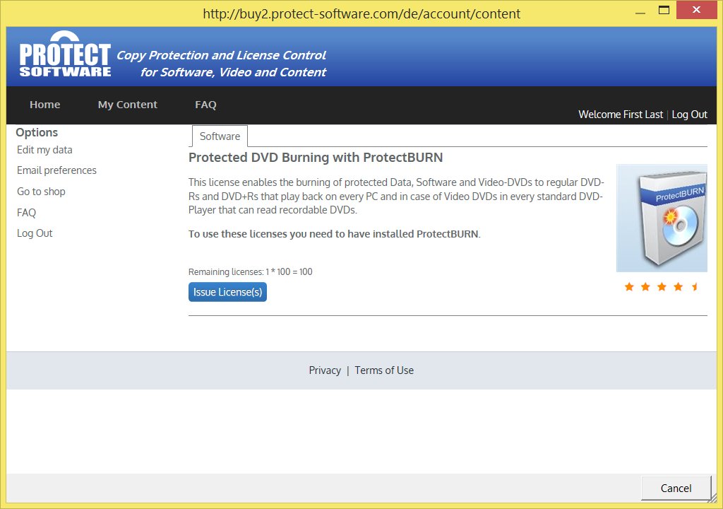
Task: Click the Protect Software logo
Action: tap(65, 57)
